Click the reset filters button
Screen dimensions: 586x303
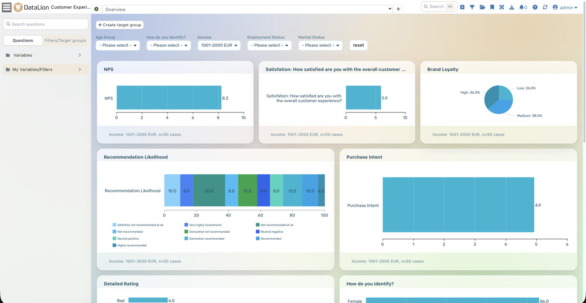point(358,45)
